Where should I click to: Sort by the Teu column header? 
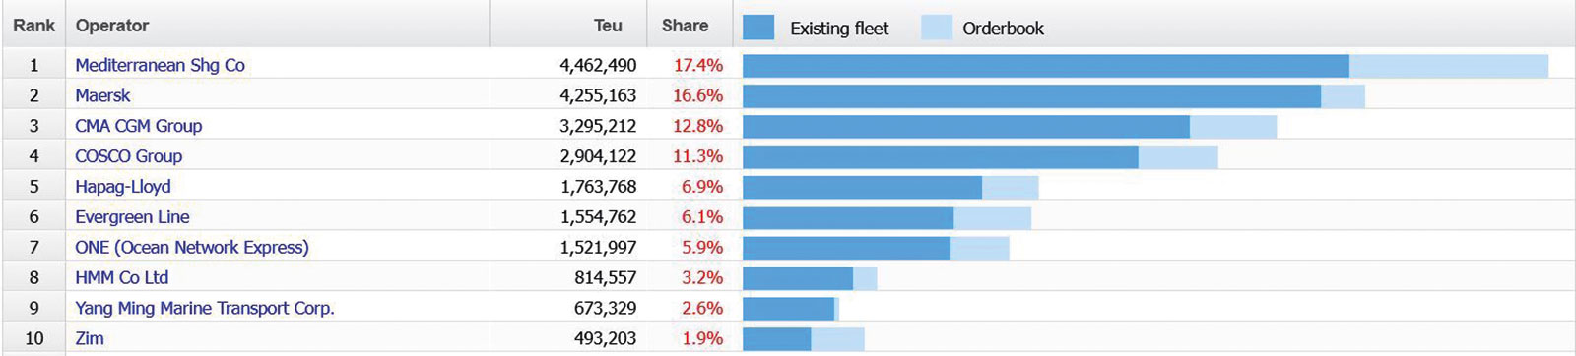[608, 26]
